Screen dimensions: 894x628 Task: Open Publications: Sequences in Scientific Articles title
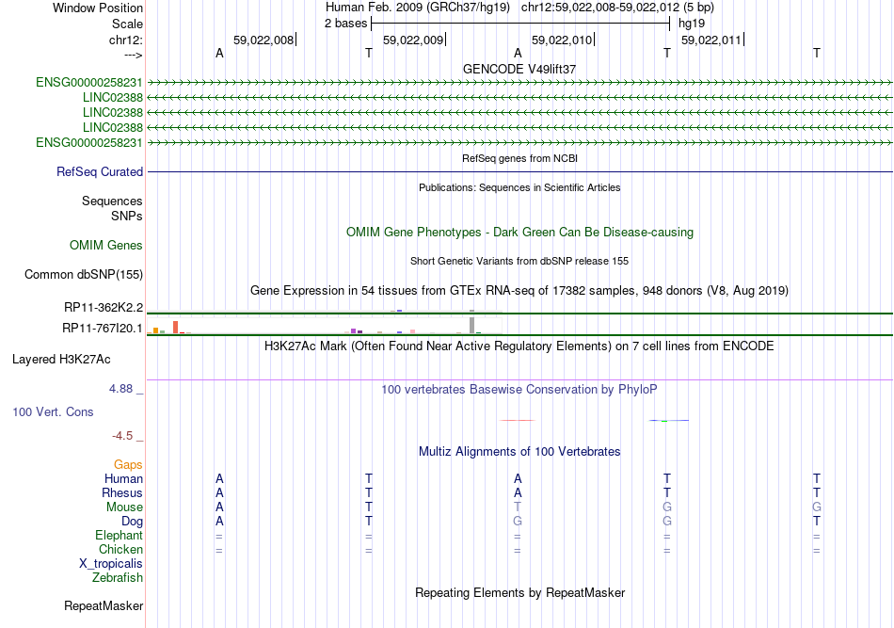(x=519, y=187)
